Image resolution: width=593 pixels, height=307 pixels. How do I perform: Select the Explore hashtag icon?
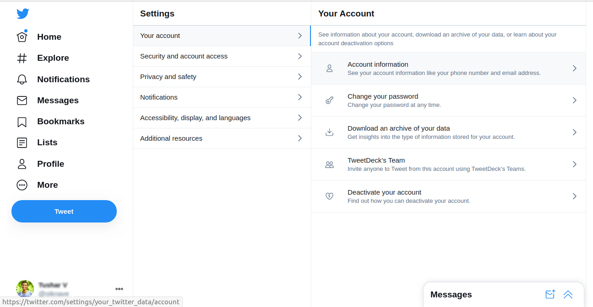click(22, 58)
